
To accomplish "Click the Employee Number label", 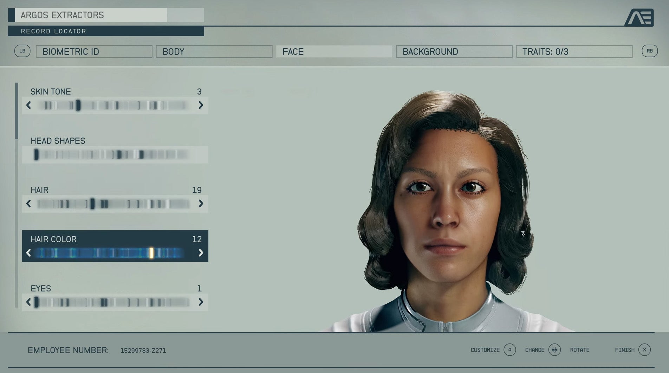I will [68, 350].
